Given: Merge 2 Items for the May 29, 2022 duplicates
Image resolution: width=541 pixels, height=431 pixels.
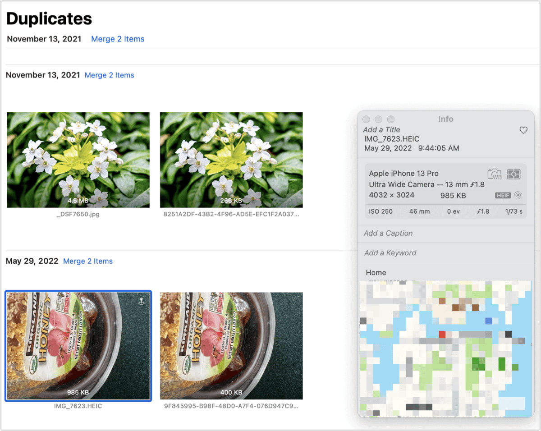Looking at the screenshot, I should coord(88,261).
